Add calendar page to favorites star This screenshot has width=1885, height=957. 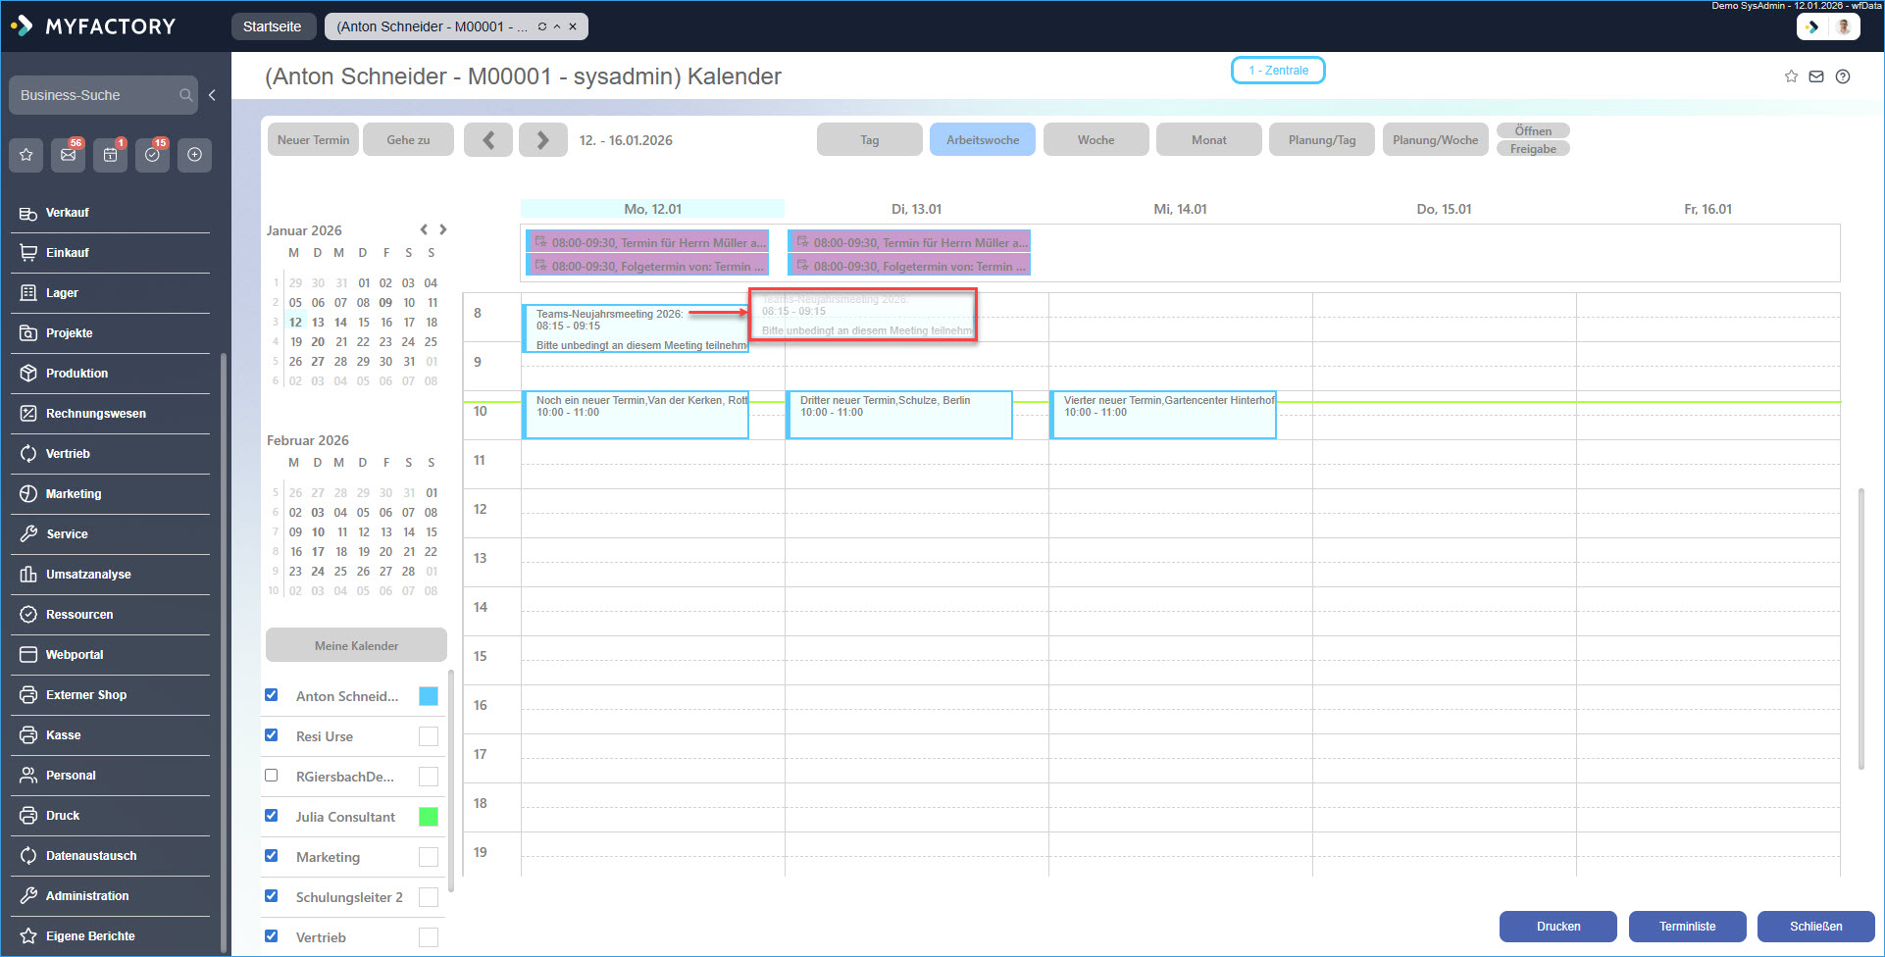tap(1791, 76)
